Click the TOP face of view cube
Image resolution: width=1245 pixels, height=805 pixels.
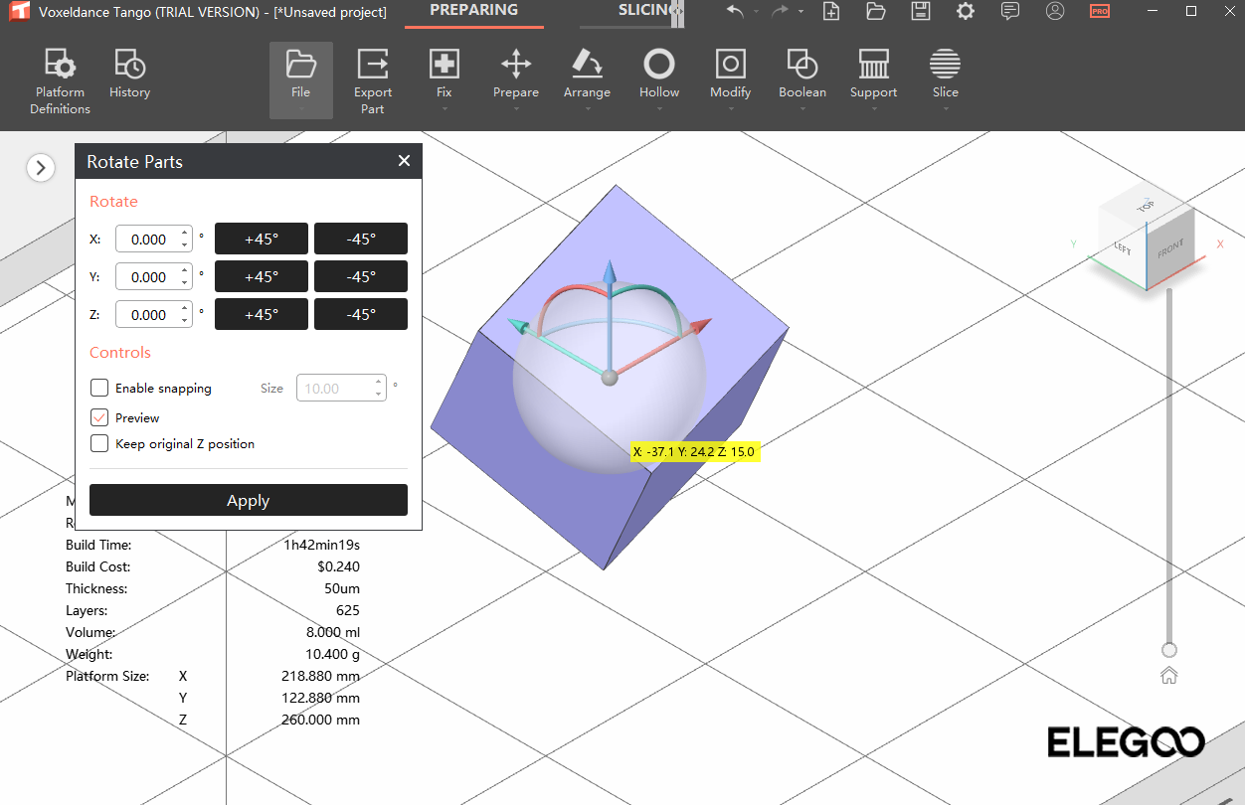1146,205
